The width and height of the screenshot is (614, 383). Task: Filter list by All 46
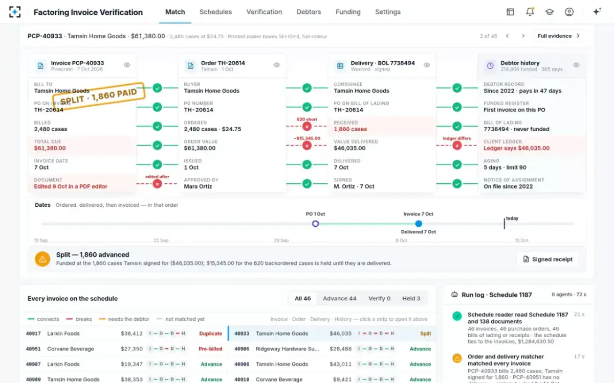(303, 299)
